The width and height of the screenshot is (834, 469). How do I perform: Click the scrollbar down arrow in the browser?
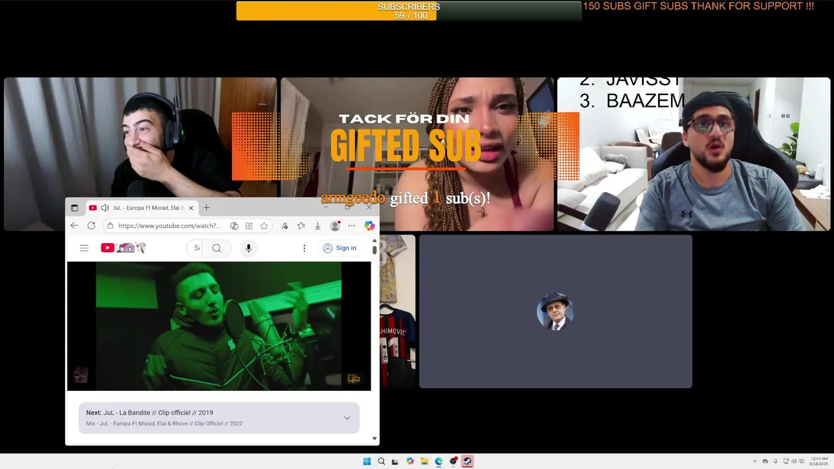374,439
